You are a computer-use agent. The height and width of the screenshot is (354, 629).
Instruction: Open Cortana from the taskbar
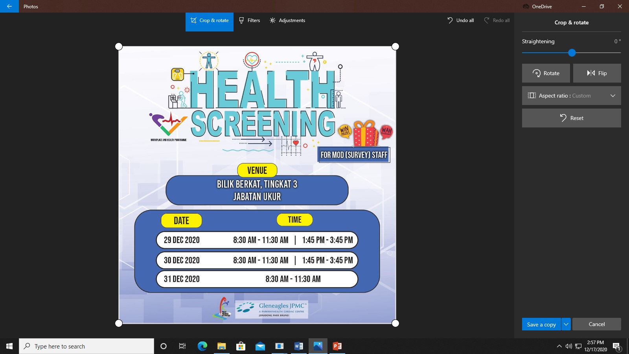(x=164, y=346)
